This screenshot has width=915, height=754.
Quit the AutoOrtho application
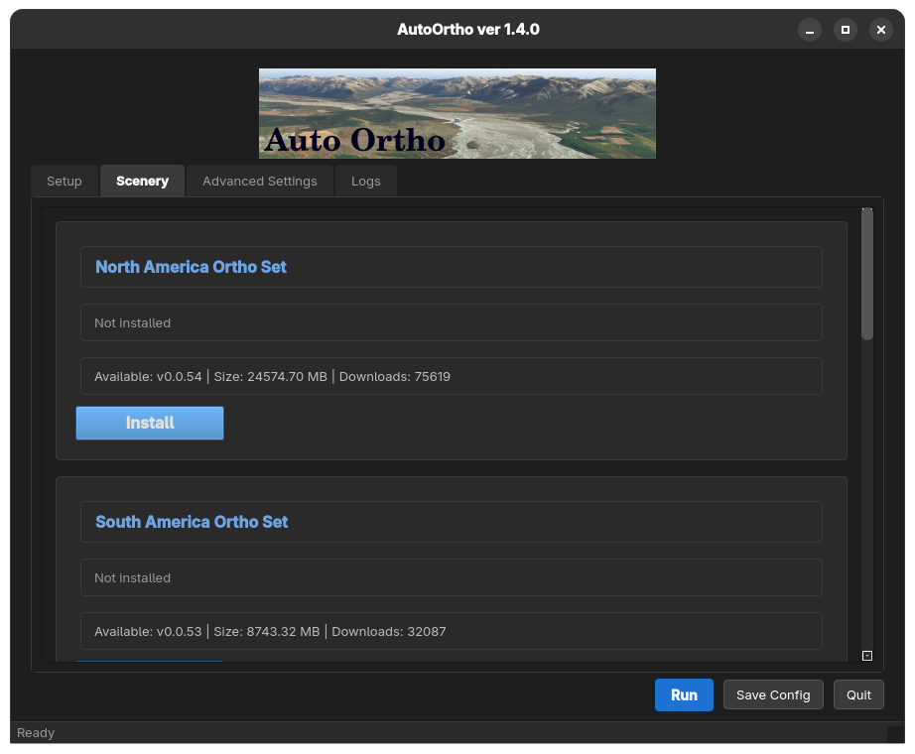858,694
